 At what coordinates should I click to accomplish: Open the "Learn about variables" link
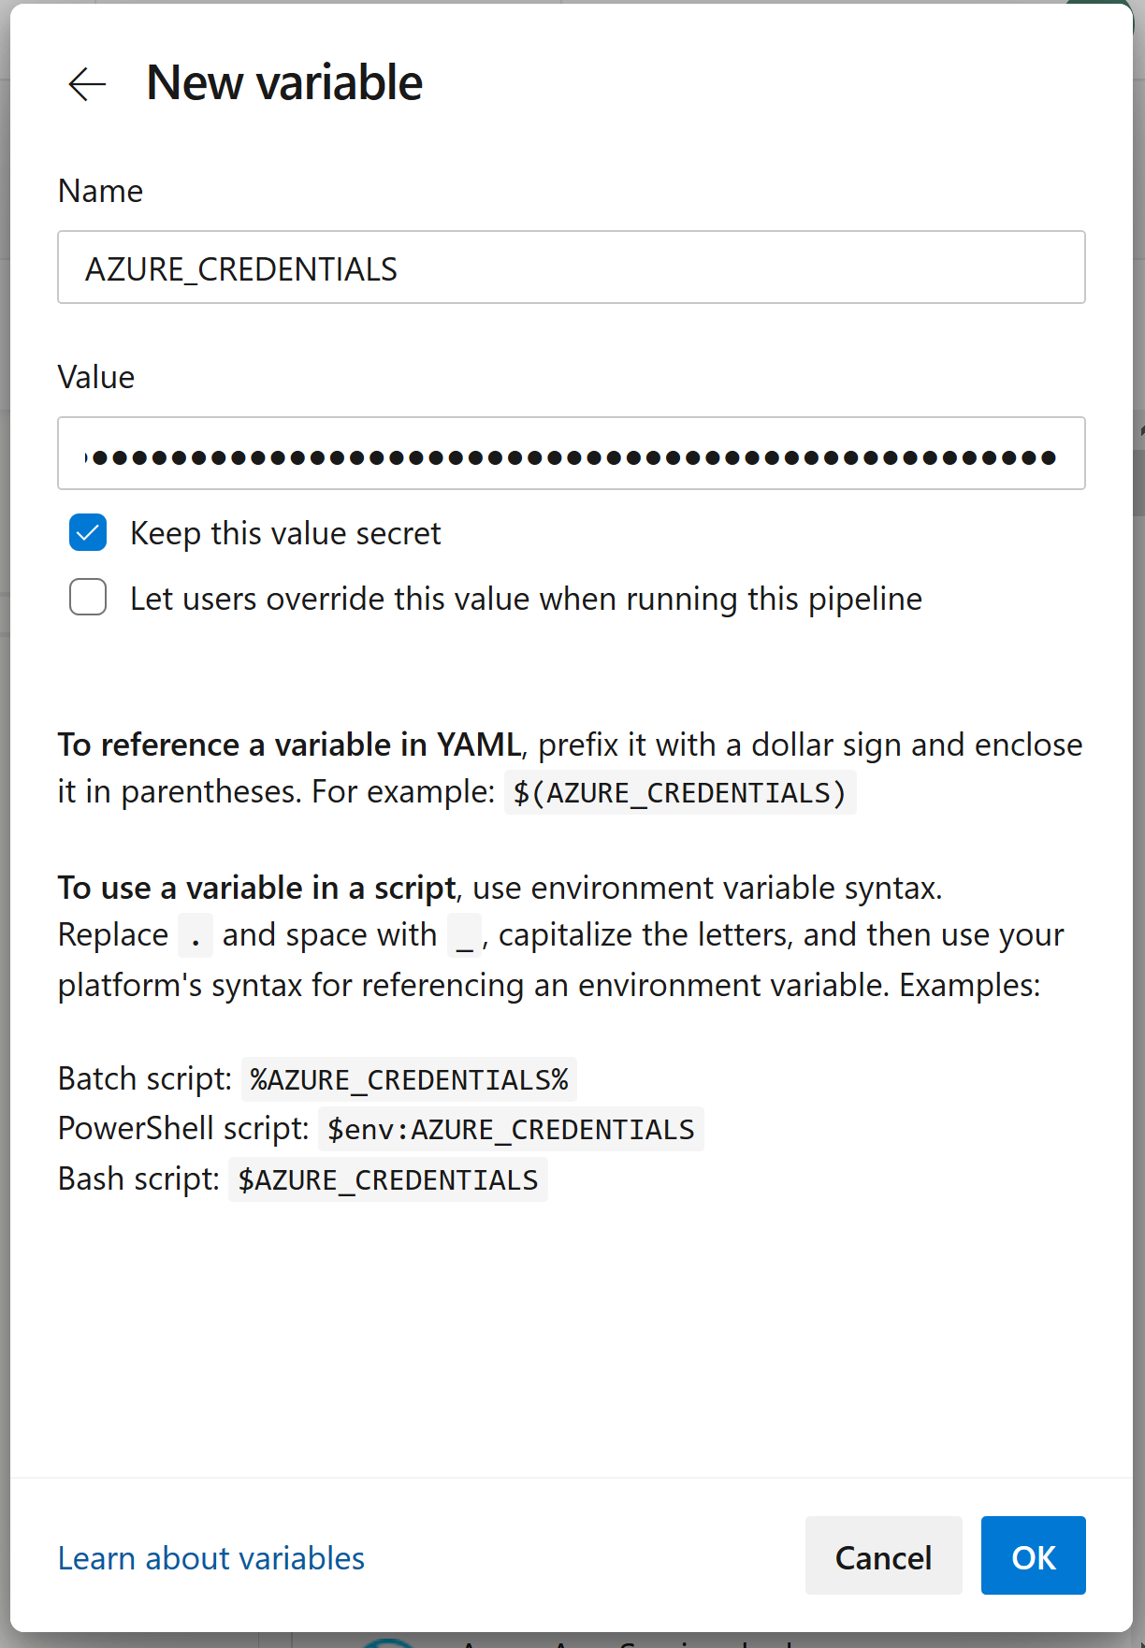(210, 1556)
